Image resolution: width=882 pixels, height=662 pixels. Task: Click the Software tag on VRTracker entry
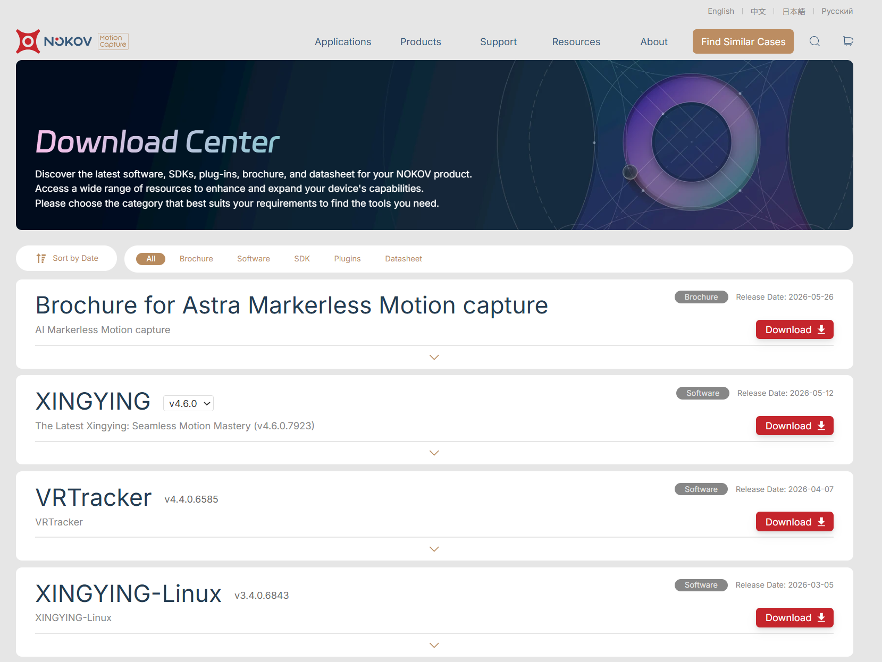click(x=701, y=489)
